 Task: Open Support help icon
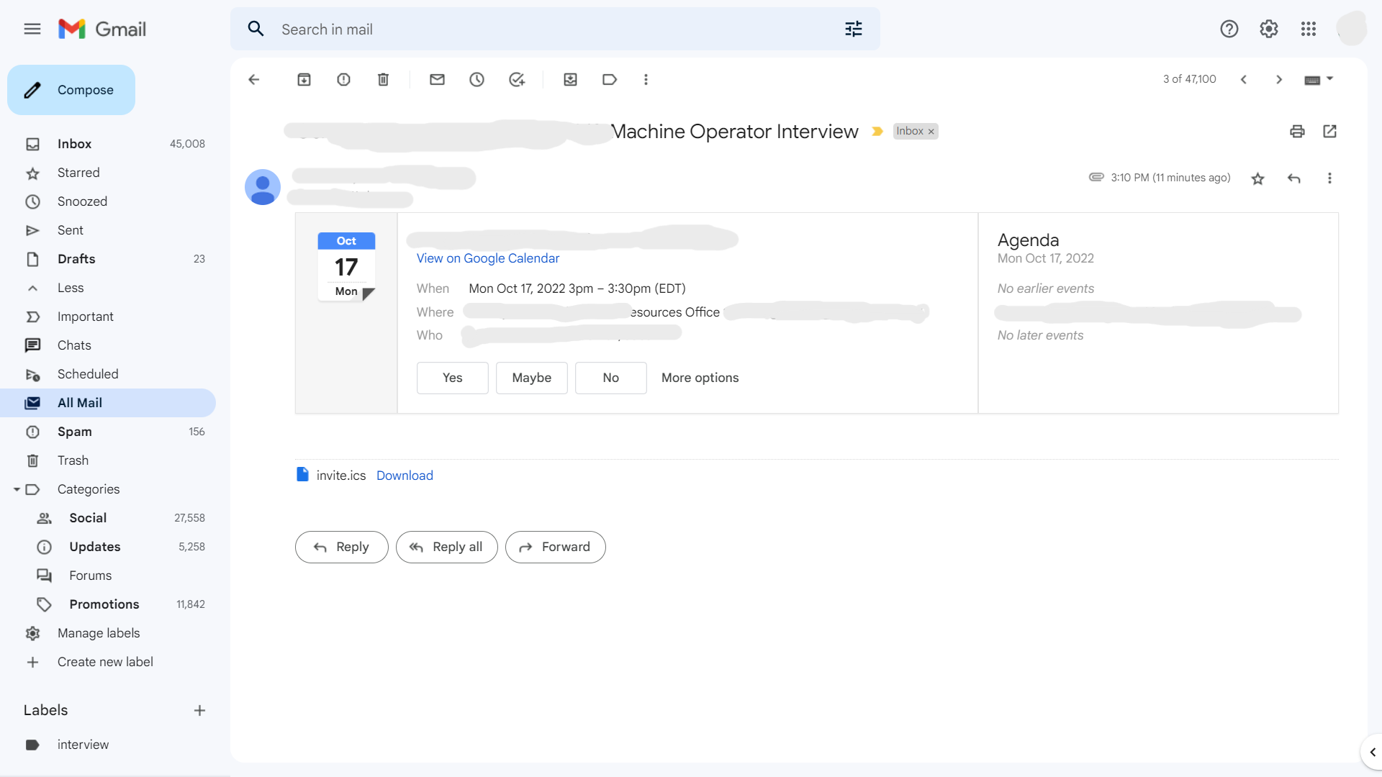click(1229, 29)
